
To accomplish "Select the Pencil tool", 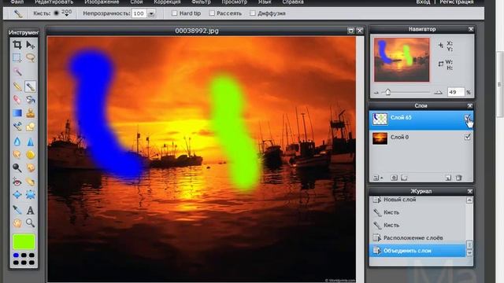I will click(17, 86).
